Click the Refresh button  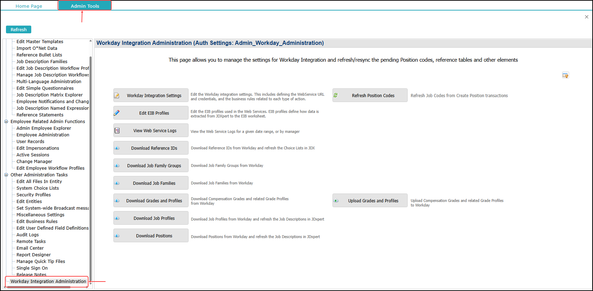point(19,29)
